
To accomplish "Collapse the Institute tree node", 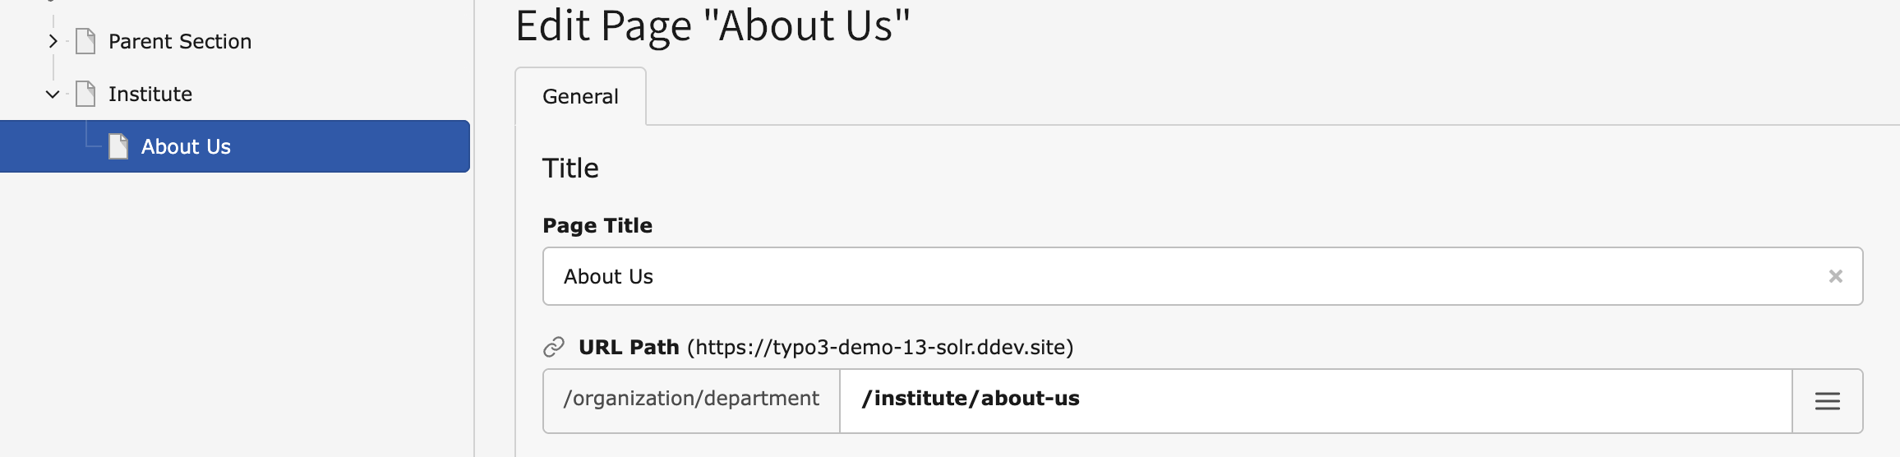I will 53,95.
